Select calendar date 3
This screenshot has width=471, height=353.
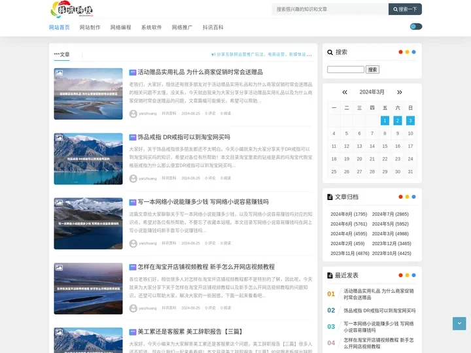point(410,121)
